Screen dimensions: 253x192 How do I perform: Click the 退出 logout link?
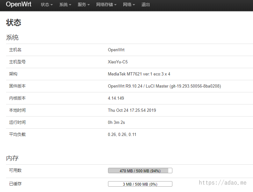(146, 5)
